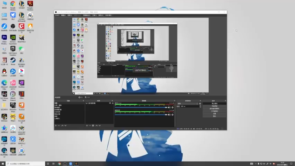Pop out the Controls dock panel
Viewport: 295px width, 166px height.
pyautogui.click(x=225, y=101)
